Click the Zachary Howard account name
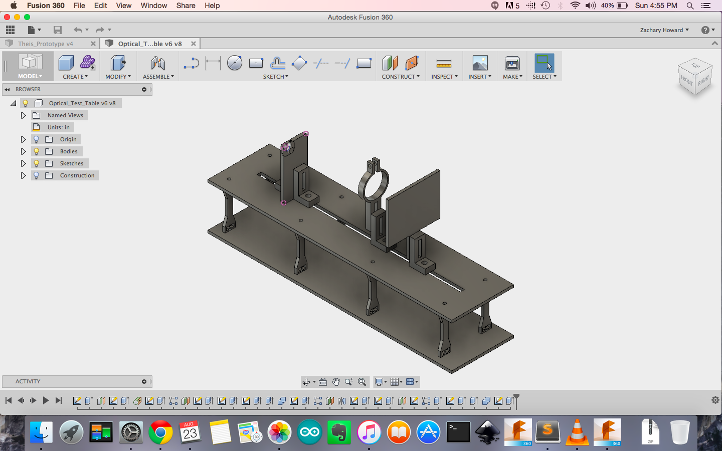This screenshot has width=722, height=451. pos(661,30)
